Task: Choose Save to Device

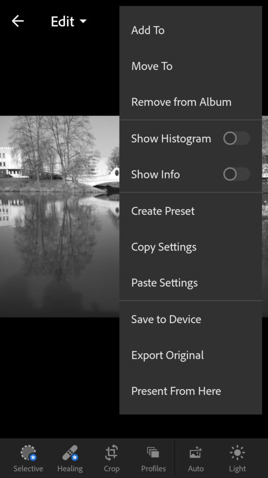Action: pos(190,319)
